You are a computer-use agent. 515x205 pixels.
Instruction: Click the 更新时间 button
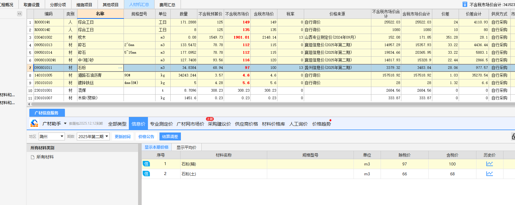click(x=123, y=136)
